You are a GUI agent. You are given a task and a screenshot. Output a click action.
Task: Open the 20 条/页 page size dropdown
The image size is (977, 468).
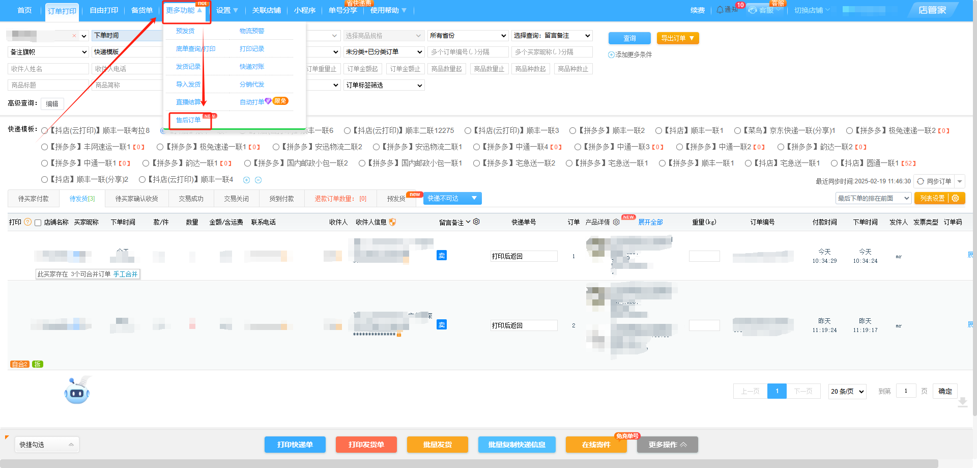(x=847, y=391)
